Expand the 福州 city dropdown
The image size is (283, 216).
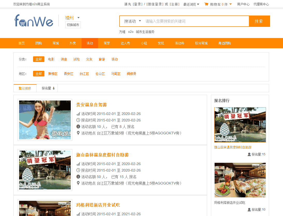pyautogui.click(x=78, y=18)
